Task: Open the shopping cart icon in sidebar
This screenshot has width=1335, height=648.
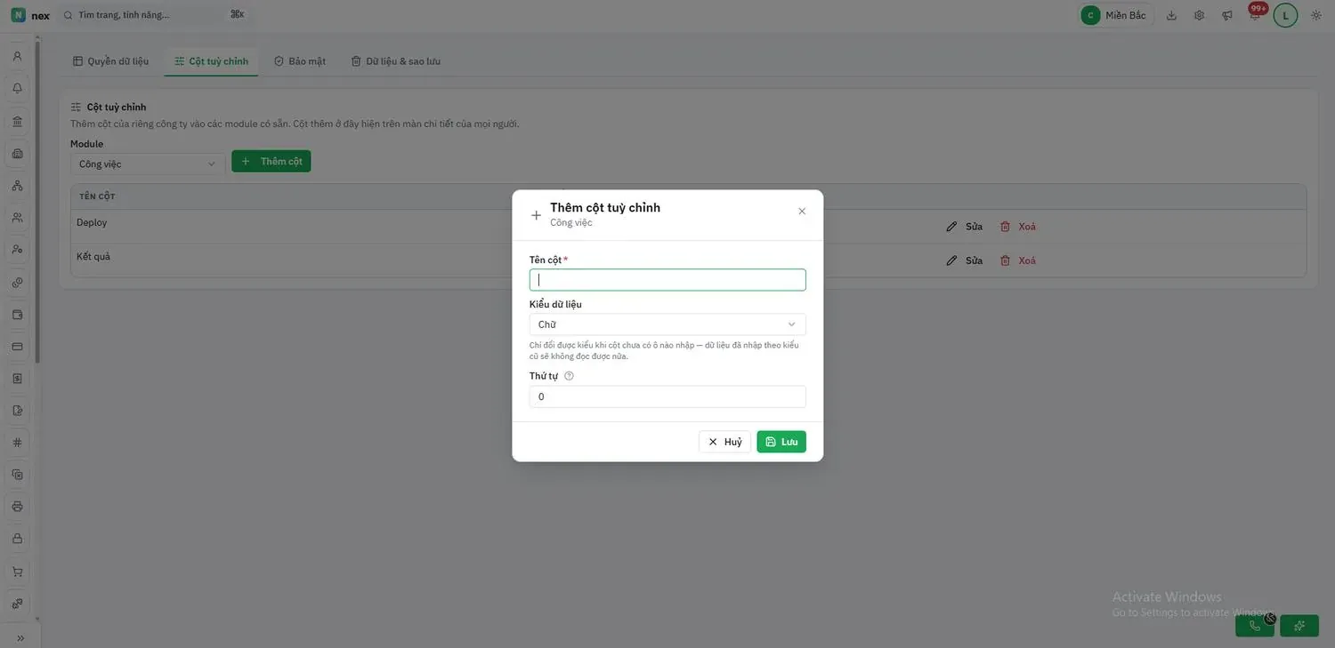Action: [17, 572]
